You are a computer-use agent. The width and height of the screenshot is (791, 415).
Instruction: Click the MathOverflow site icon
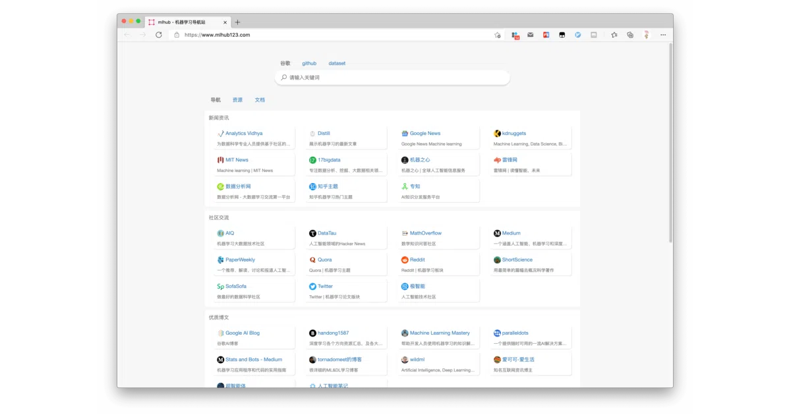[405, 233]
